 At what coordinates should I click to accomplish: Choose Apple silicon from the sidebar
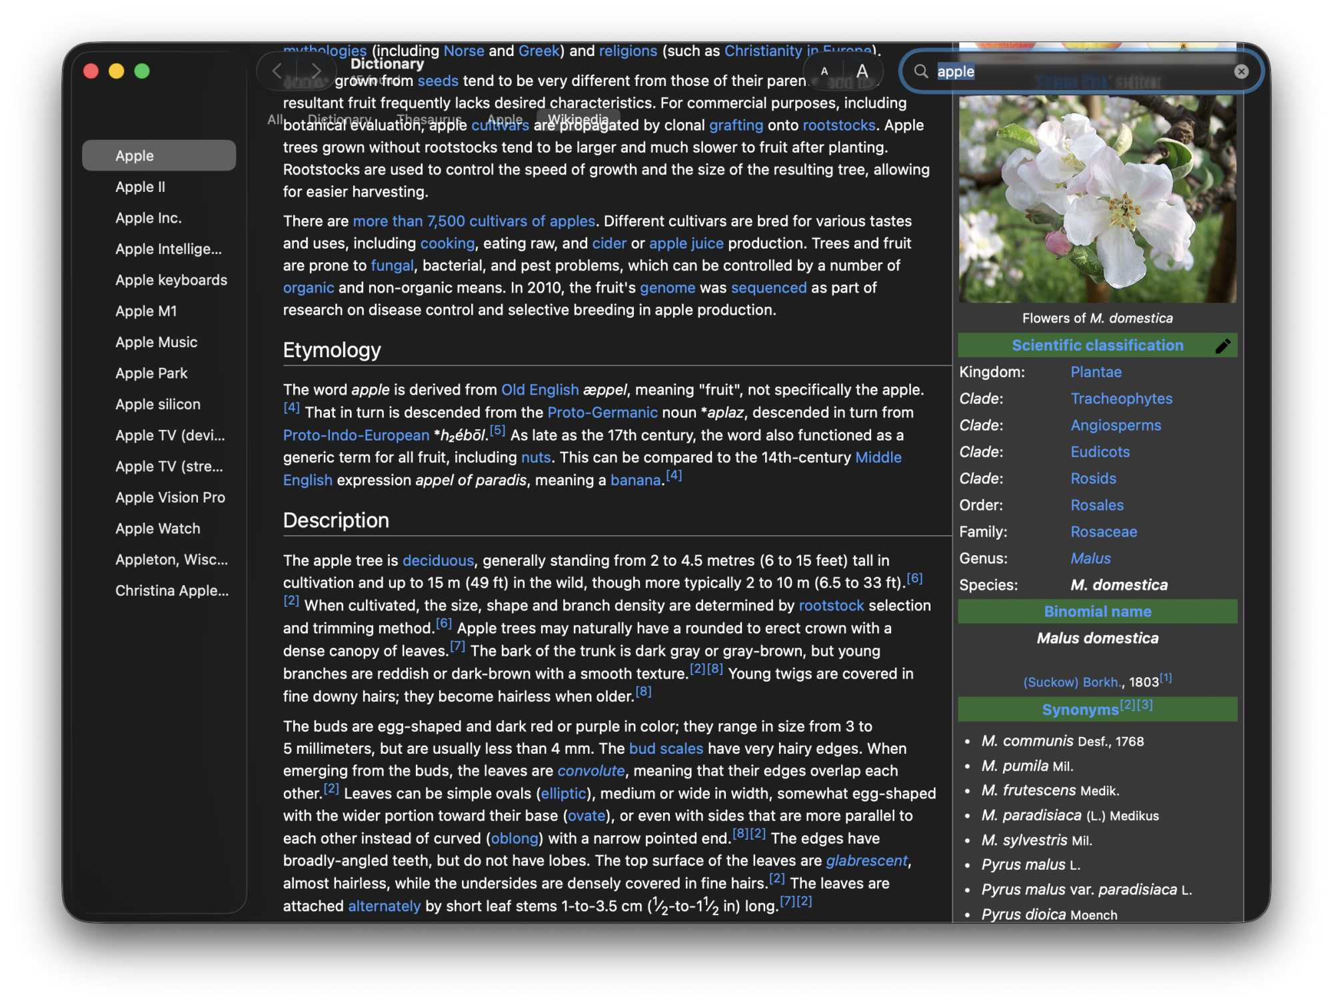(157, 404)
